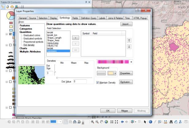Open the Measure ruler tool
Screen dimensions: 189x128
coord(165,122)
